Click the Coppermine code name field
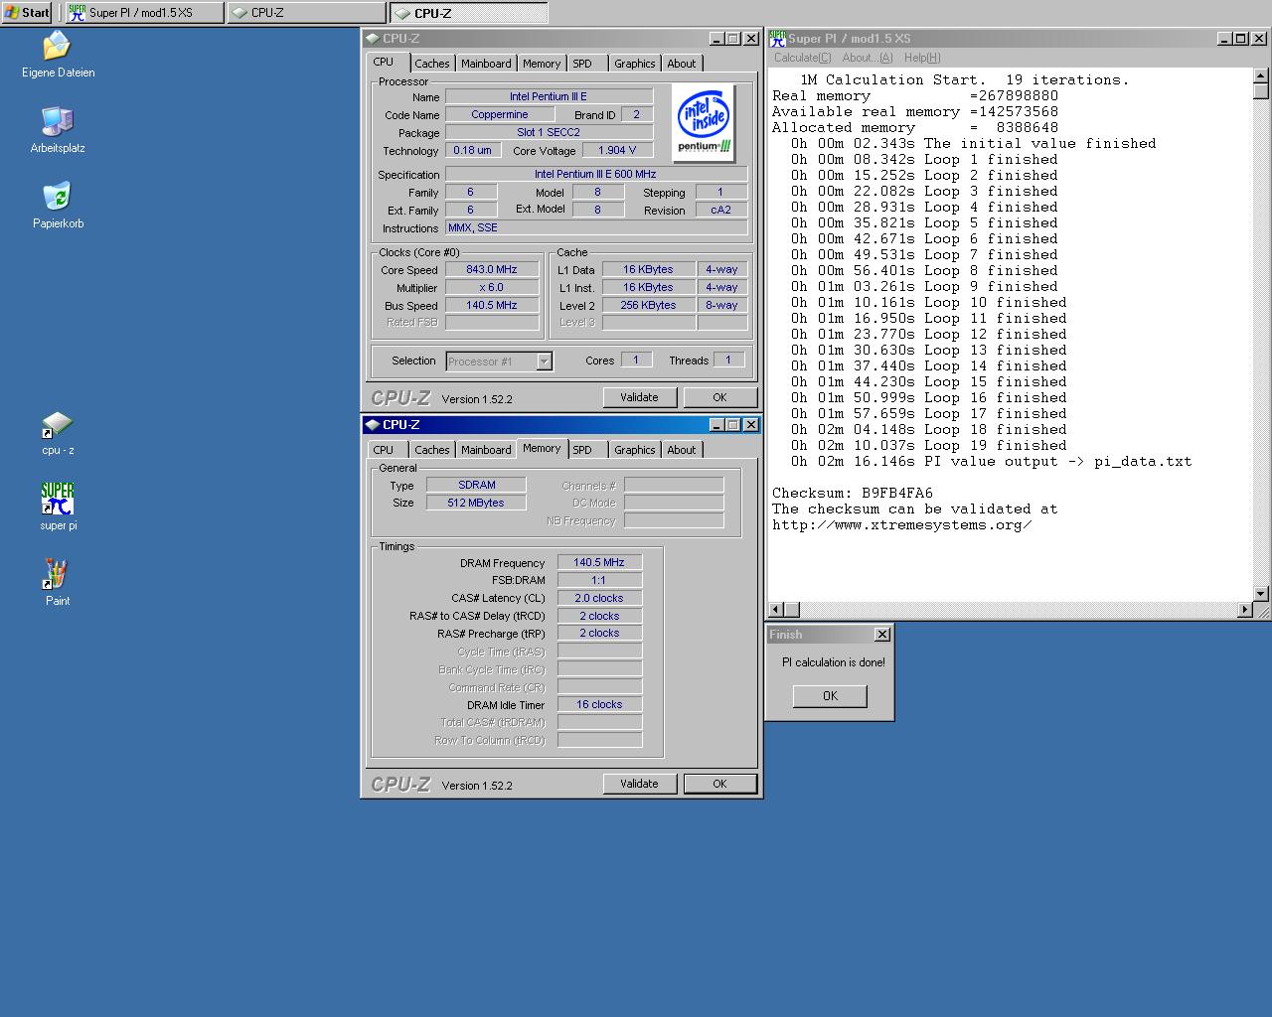The height and width of the screenshot is (1017, 1272). [500, 114]
